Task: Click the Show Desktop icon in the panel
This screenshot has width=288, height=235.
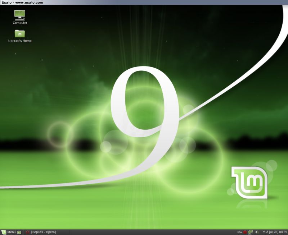Action: click(x=19, y=232)
